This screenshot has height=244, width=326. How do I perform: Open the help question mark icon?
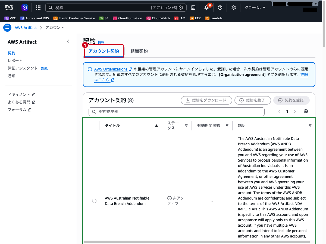tap(220, 8)
